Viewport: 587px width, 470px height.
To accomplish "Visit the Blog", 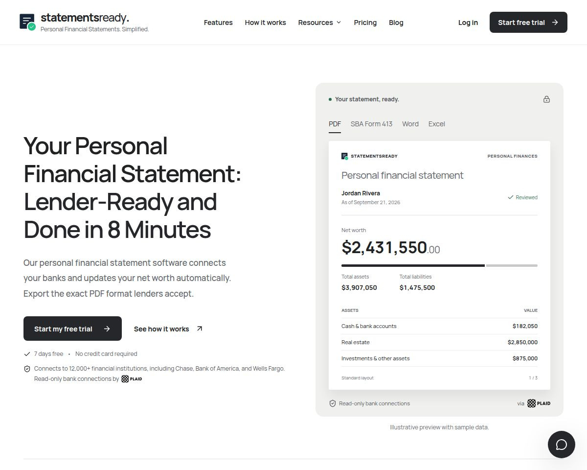I will click(396, 23).
